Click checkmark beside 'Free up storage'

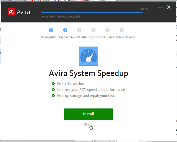click(53, 95)
